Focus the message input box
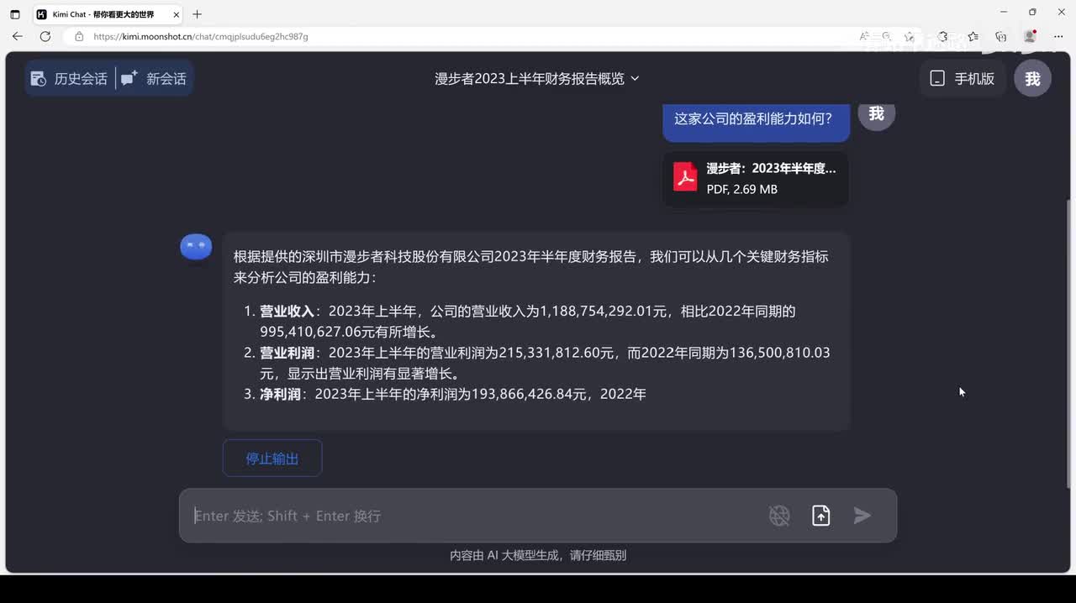The height and width of the screenshot is (603, 1076). coord(471,516)
